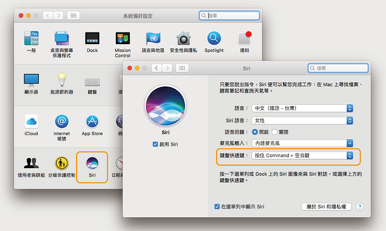Open 鍵盤 (Keyboard) preferences
Viewport: 386px width, 231px height.
coord(92,82)
